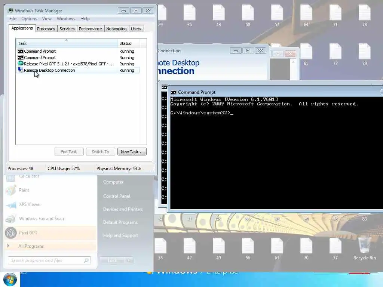Switch to the Performance tab
This screenshot has width=383, height=287.
coord(90,29)
